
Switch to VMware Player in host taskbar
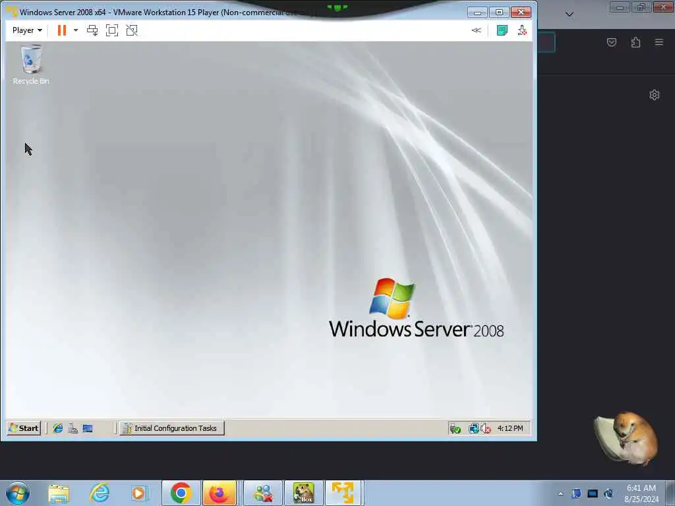(343, 493)
